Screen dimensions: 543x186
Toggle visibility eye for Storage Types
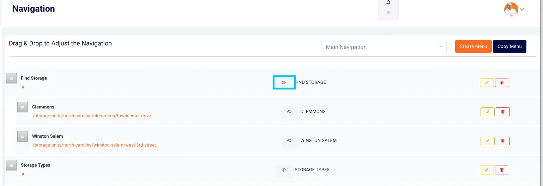(284, 170)
